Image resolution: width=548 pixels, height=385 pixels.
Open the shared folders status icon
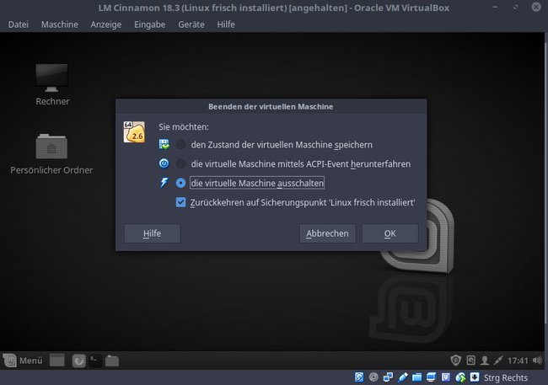pos(417,377)
